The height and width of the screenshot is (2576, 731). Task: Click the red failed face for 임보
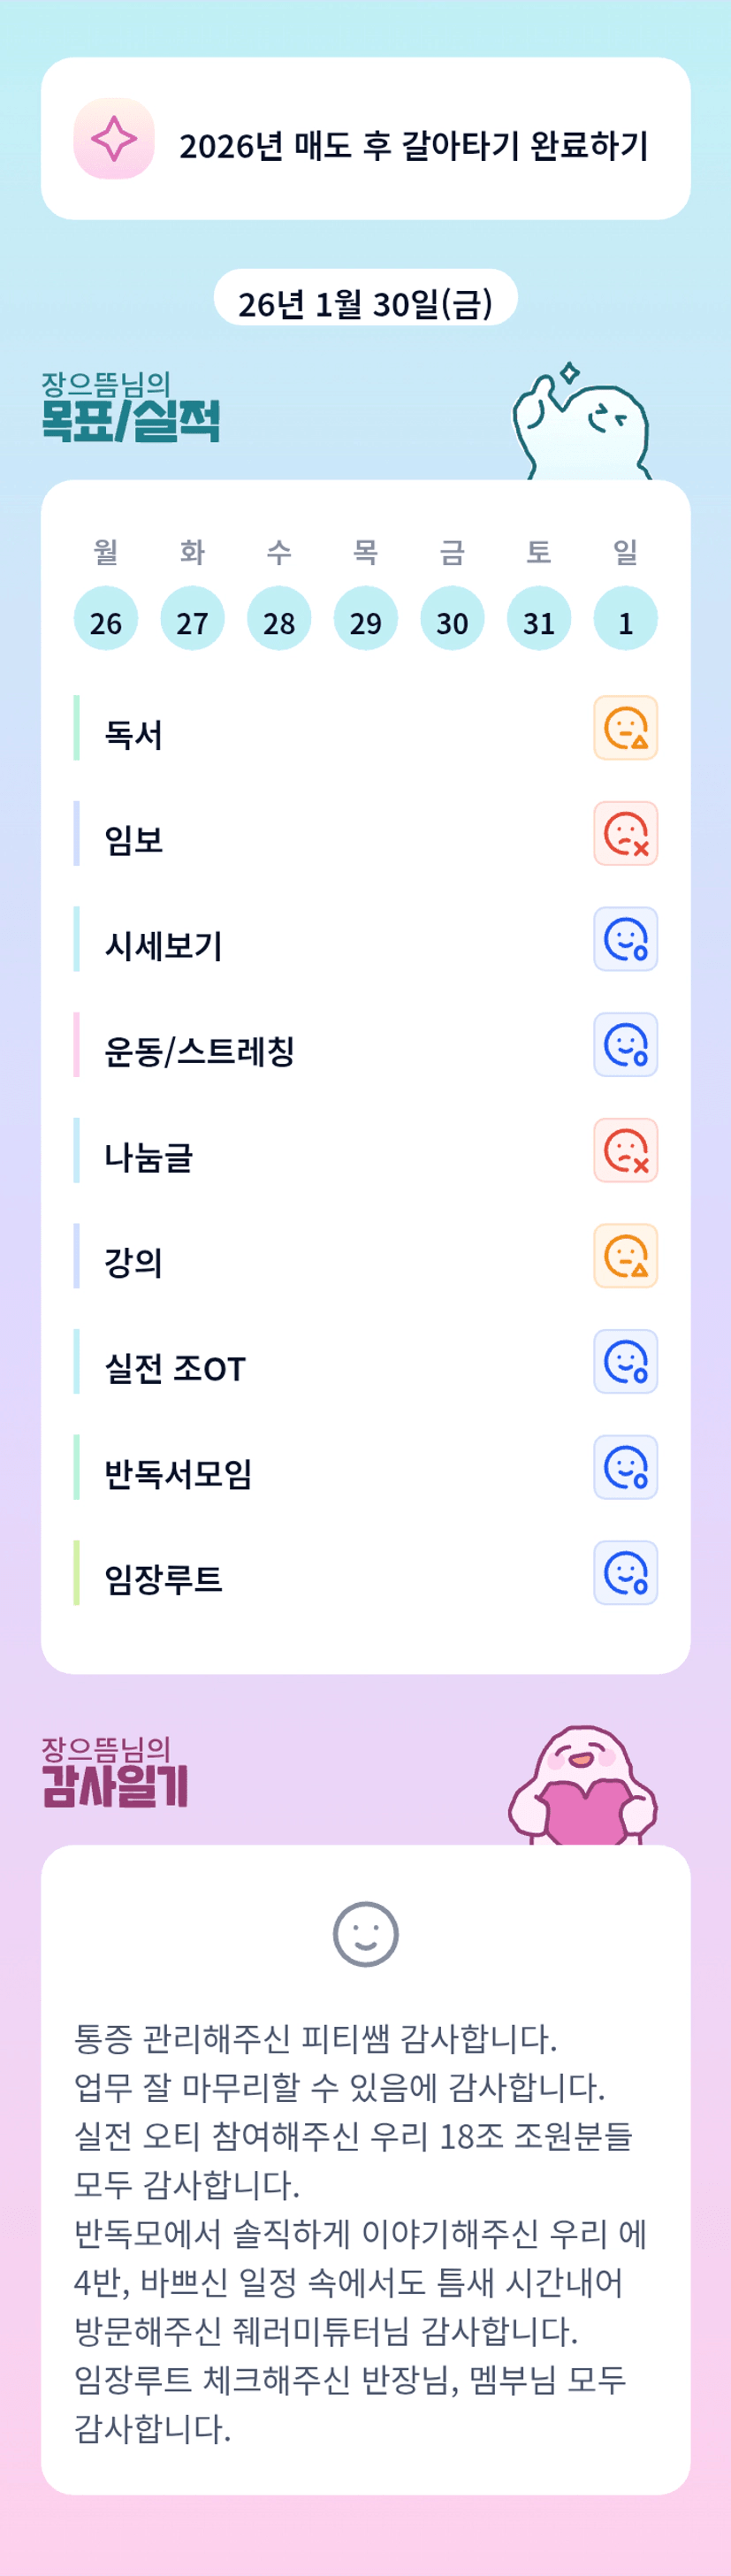coord(625,833)
